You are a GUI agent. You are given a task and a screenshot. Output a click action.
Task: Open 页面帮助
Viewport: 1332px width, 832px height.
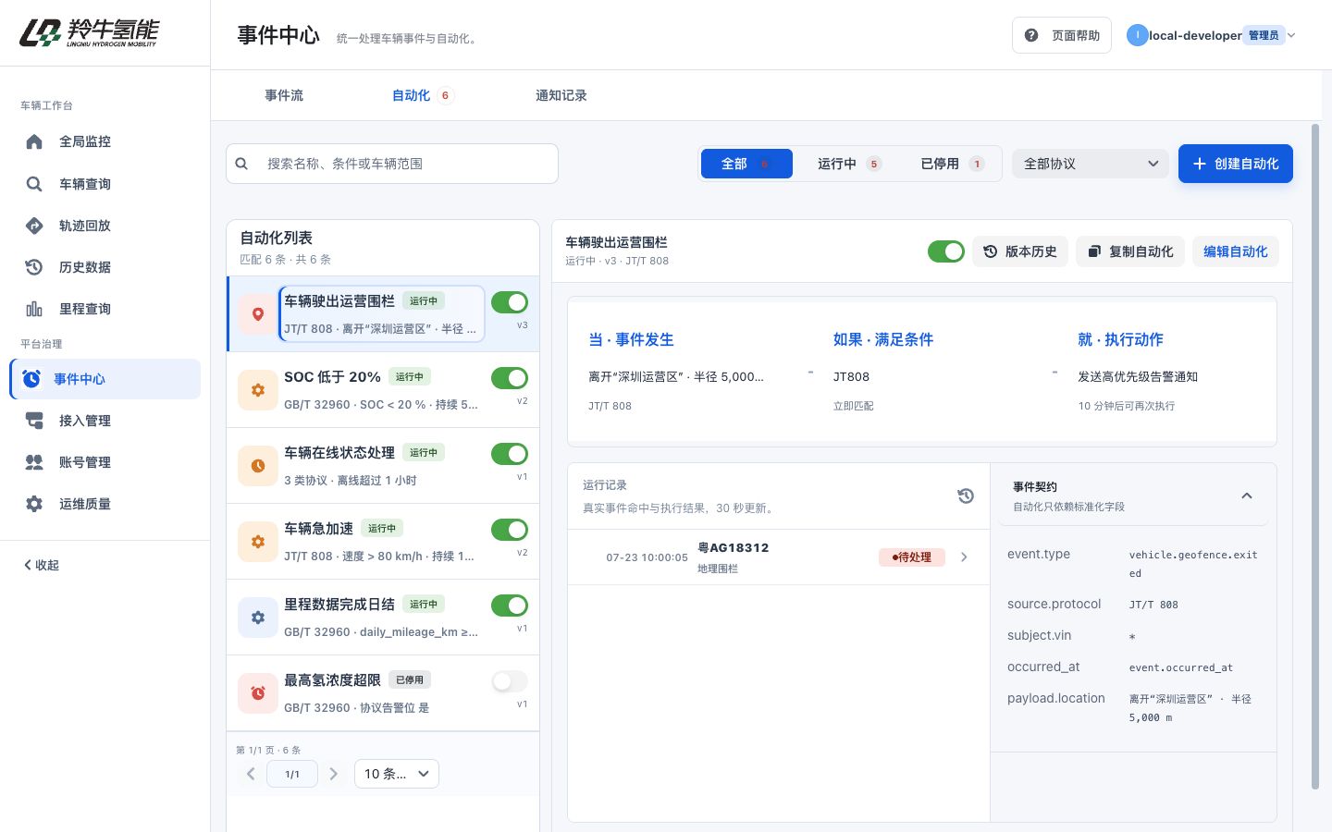1062,35
